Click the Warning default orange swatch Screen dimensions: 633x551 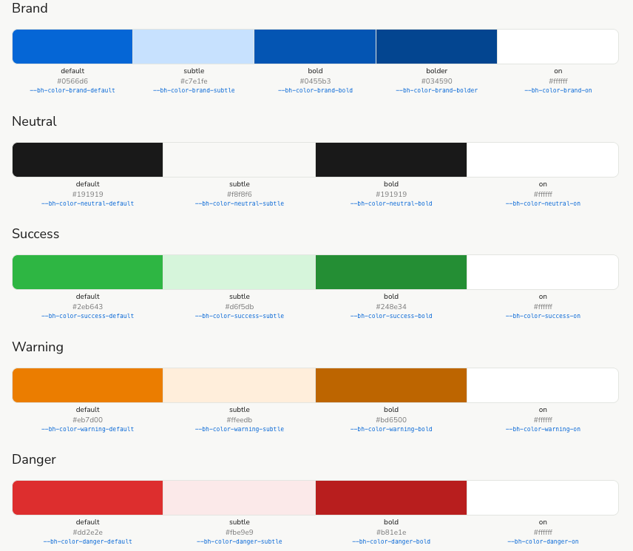(x=87, y=385)
